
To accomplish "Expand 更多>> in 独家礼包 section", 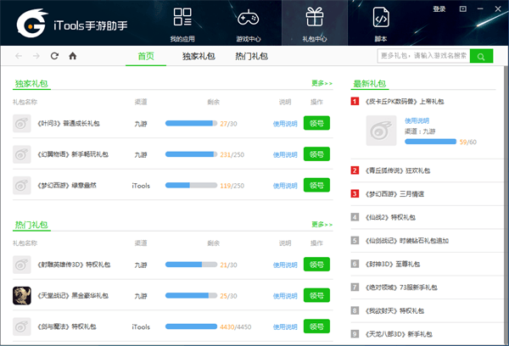I will point(322,84).
